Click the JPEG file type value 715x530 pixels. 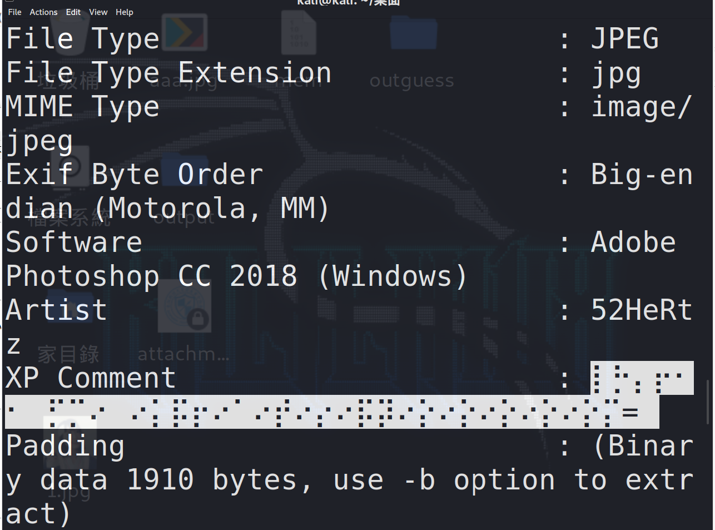point(624,39)
